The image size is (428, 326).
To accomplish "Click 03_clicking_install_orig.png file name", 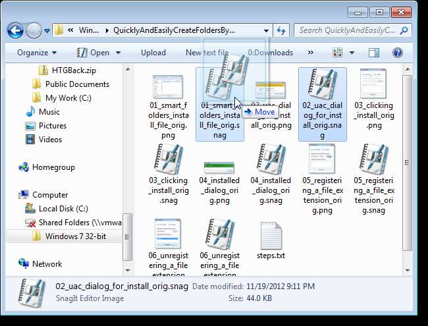I will 374,115.
